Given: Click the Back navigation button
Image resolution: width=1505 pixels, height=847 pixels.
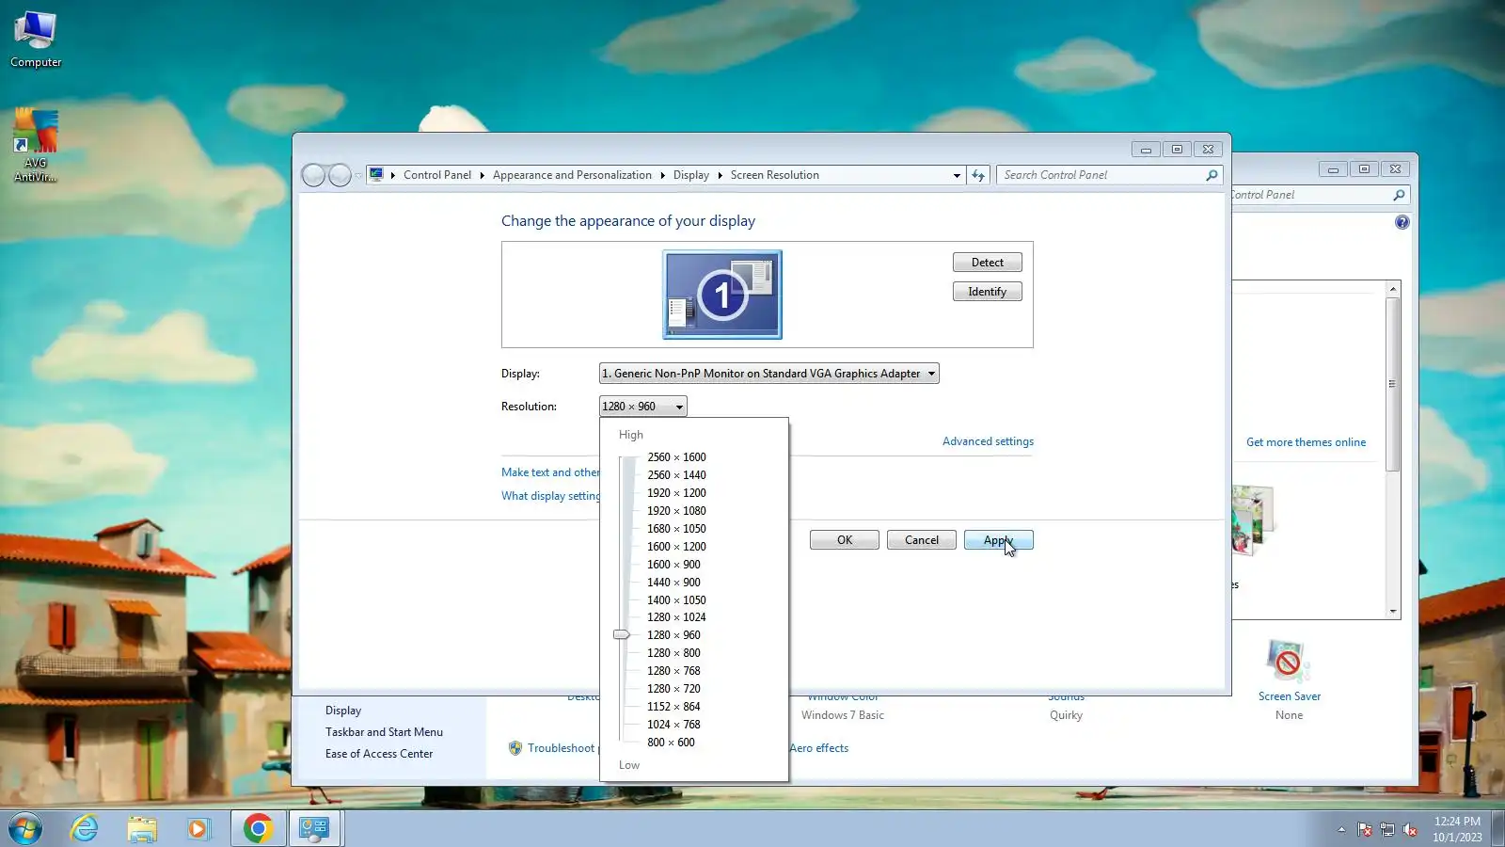Looking at the screenshot, I should pos(313,175).
